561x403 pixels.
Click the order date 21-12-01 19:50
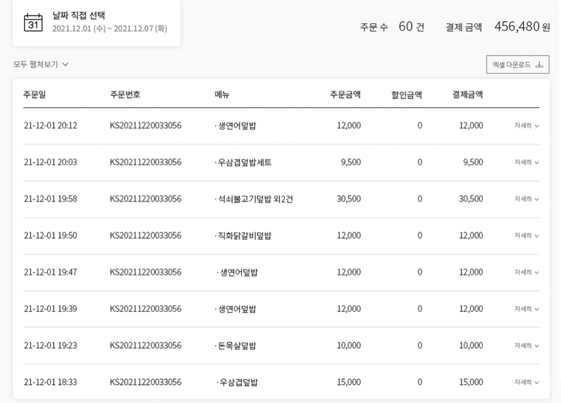(50, 235)
